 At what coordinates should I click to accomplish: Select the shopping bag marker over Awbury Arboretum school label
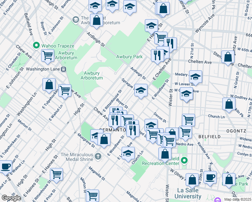pyautogui.click(x=96, y=20)
